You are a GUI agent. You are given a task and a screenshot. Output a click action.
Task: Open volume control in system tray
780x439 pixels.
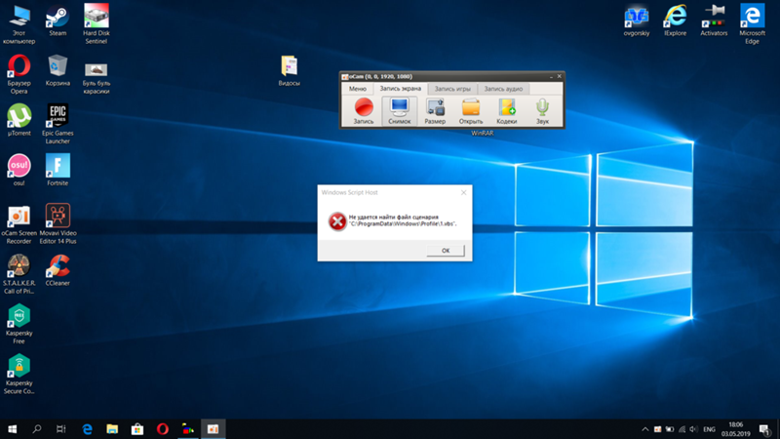693,429
